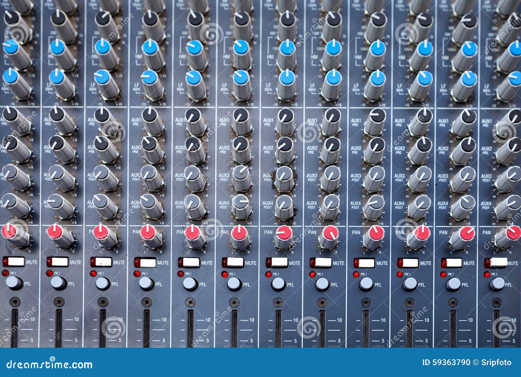
Task: Click the AUX4 POST label on channel nine
Action: click(x=356, y=205)
